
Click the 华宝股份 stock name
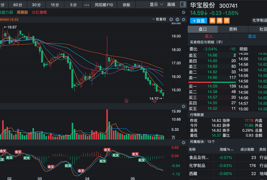(x=203, y=5)
